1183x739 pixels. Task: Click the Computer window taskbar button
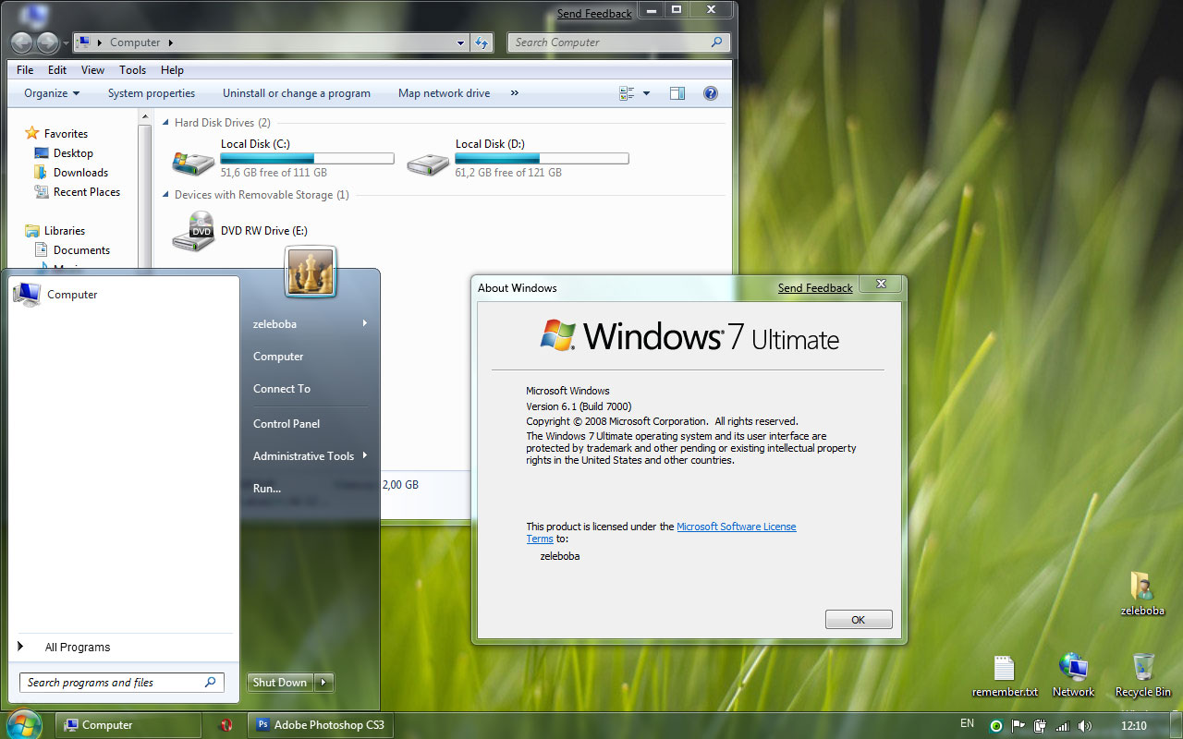tap(128, 725)
